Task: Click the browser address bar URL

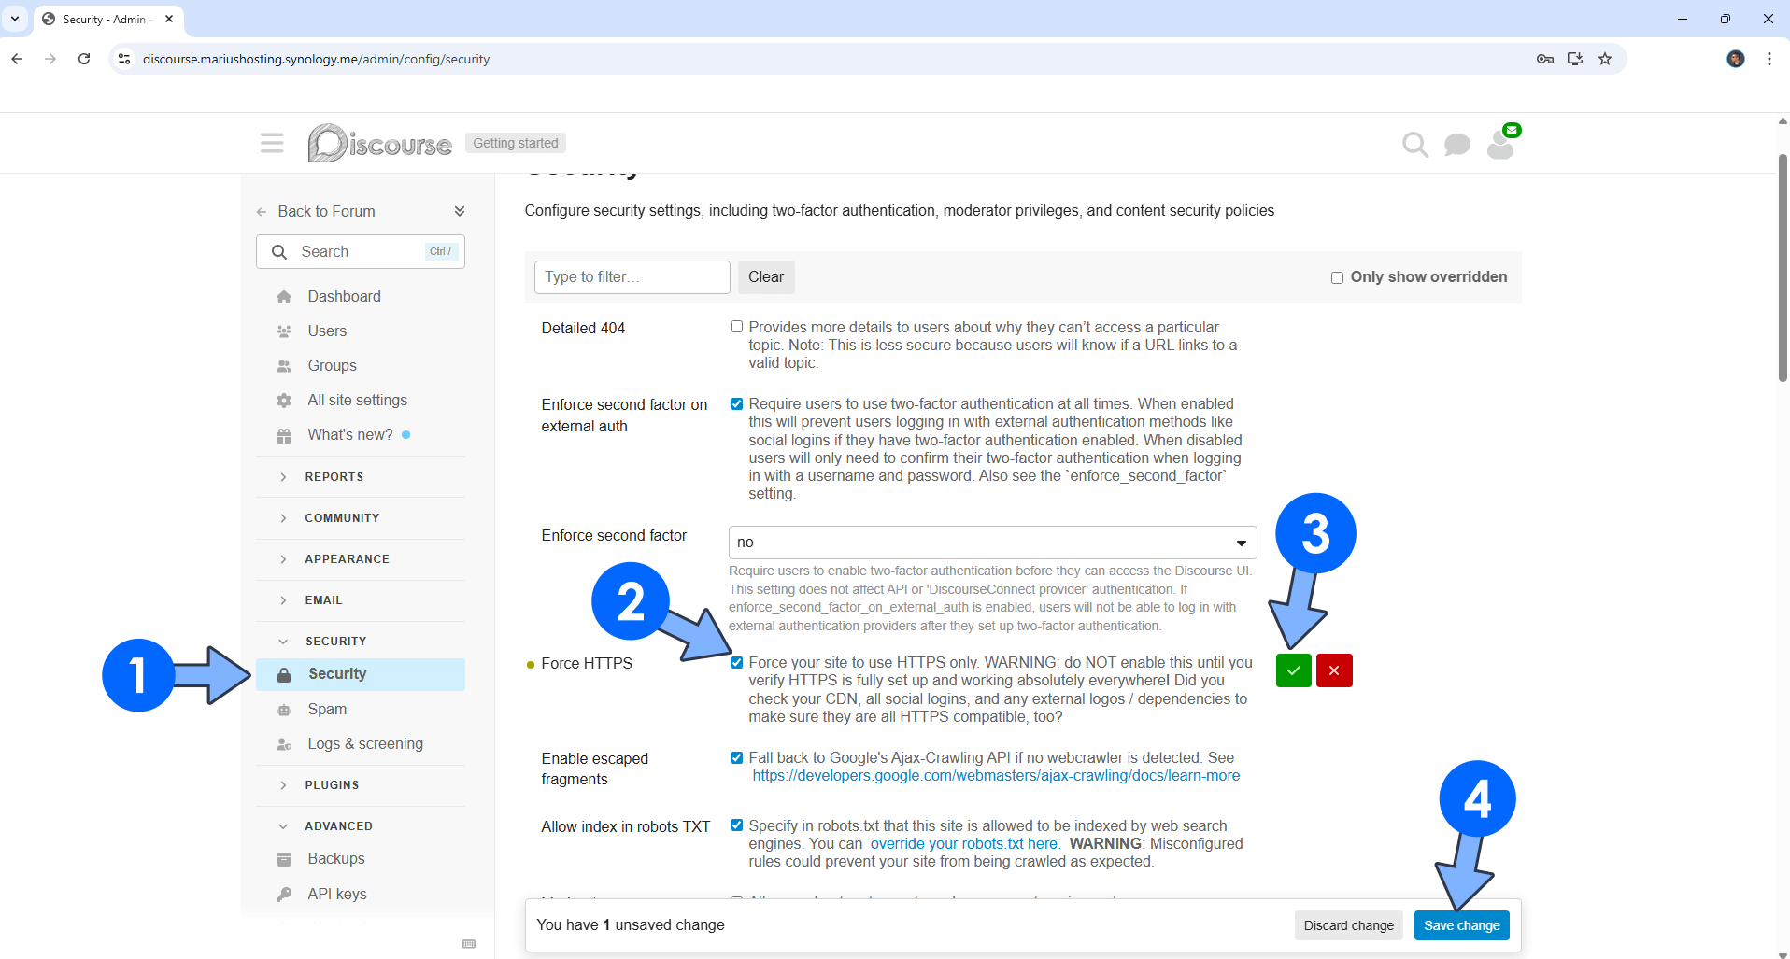Action: pos(316,59)
